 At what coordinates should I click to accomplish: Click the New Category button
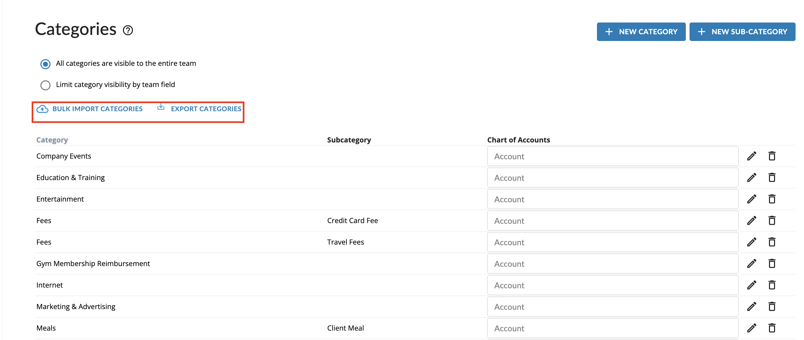pos(641,32)
